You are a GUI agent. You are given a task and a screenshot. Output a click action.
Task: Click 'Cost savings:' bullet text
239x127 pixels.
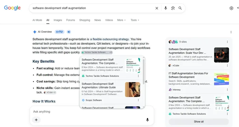[x=46, y=81]
